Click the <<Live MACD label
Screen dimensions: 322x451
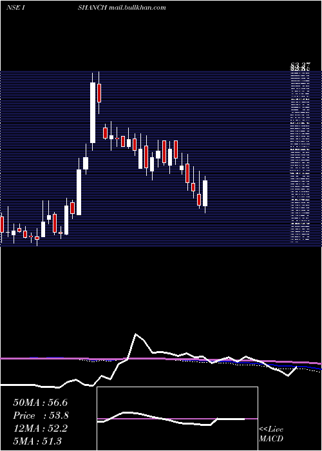(271, 434)
